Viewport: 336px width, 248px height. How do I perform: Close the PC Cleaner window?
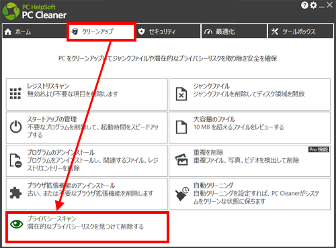(329, 5)
